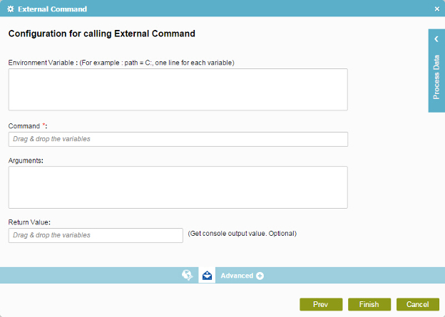Screen dimensions: 445x317
Task: Focus the Command input field
Action: pyautogui.click(x=178, y=139)
